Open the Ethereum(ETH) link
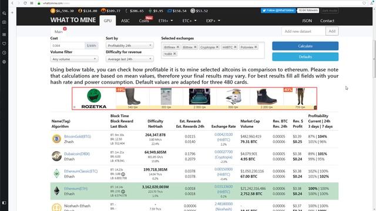Viewport: 376px width, 211px height. tap(76, 189)
